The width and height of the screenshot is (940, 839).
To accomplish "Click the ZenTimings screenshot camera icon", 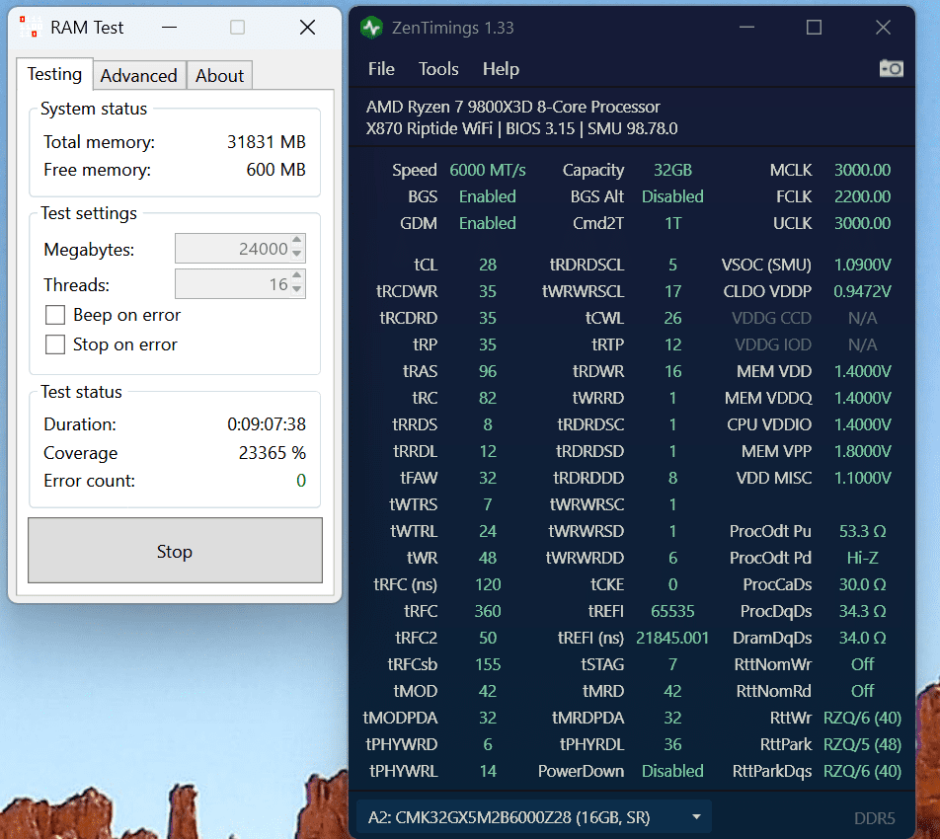I will tap(891, 69).
